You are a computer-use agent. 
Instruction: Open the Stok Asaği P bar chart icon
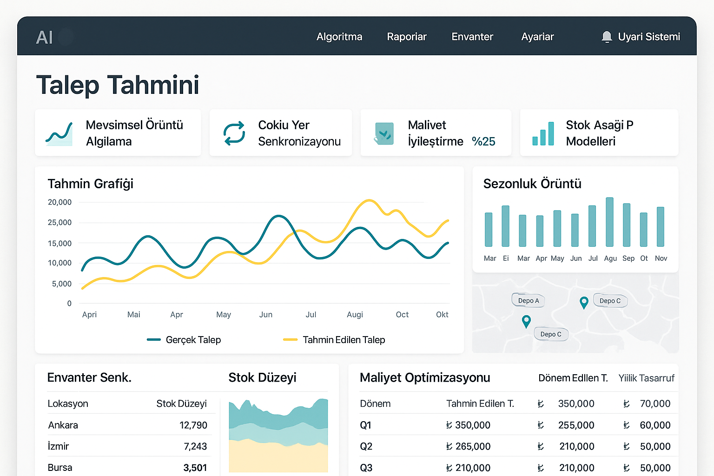click(x=543, y=133)
